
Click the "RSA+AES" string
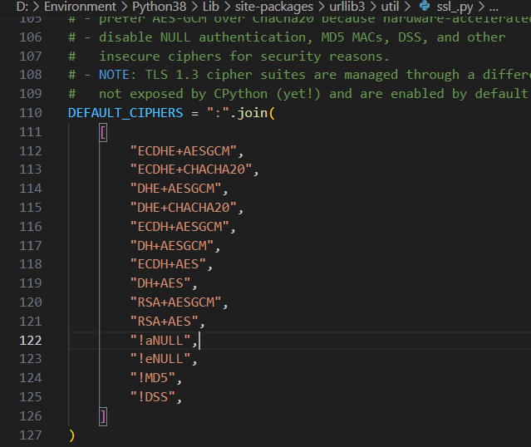(165, 322)
